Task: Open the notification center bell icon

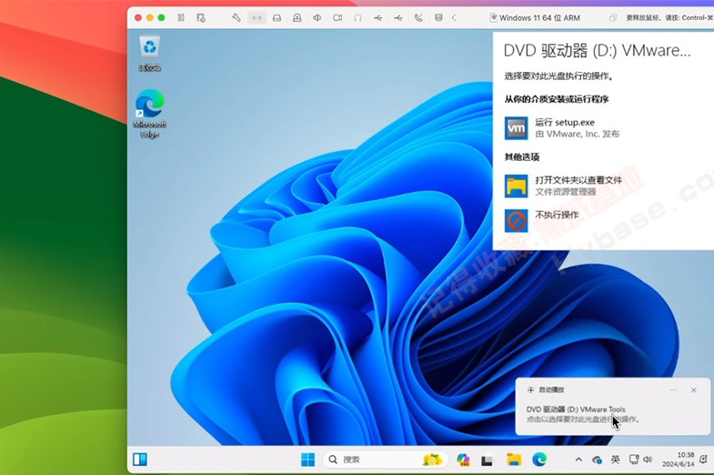Action: coord(703,460)
